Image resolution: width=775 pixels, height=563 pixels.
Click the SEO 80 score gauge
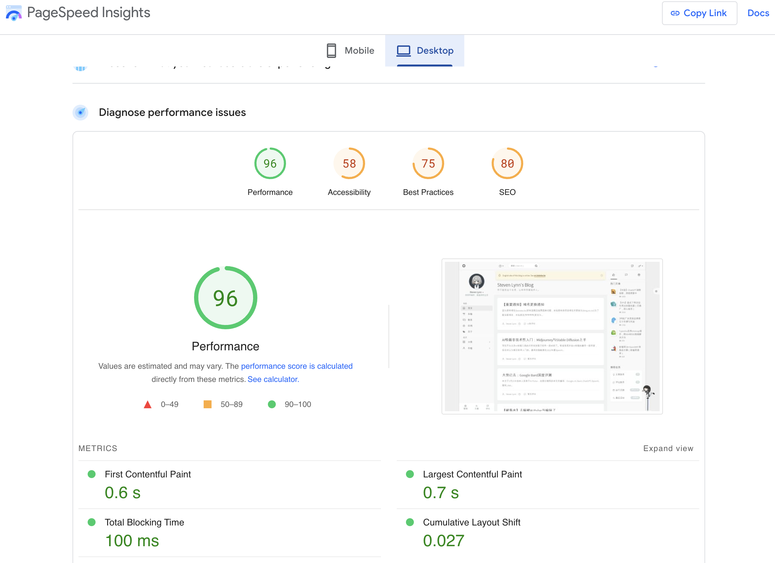coord(507,164)
